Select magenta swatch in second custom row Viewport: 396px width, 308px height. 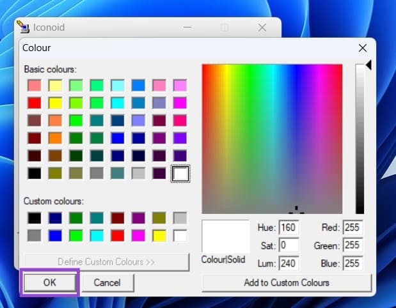click(138, 236)
